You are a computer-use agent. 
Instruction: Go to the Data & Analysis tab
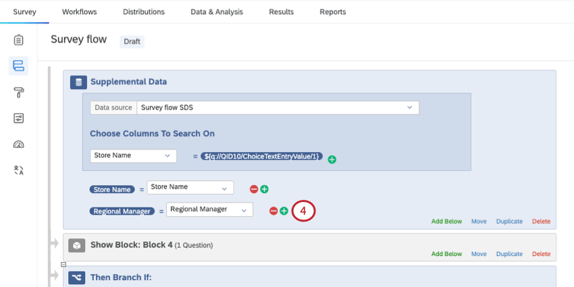[x=217, y=11]
